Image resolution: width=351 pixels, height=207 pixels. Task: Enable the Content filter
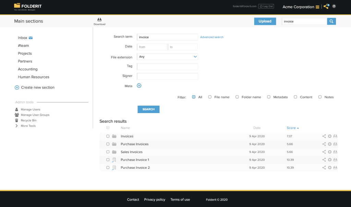(295, 97)
